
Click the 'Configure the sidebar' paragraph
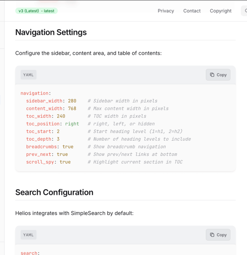[x=89, y=53]
